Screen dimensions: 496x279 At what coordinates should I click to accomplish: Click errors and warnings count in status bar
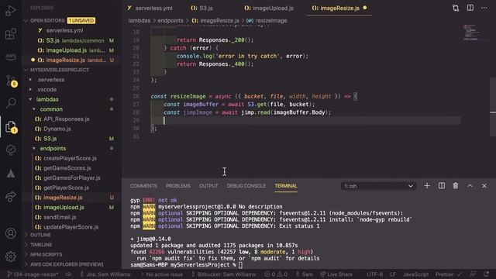tap(276, 274)
